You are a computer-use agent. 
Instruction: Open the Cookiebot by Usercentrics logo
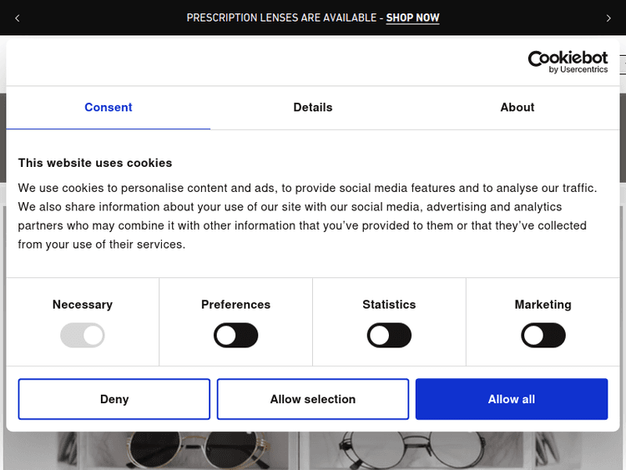pos(568,62)
